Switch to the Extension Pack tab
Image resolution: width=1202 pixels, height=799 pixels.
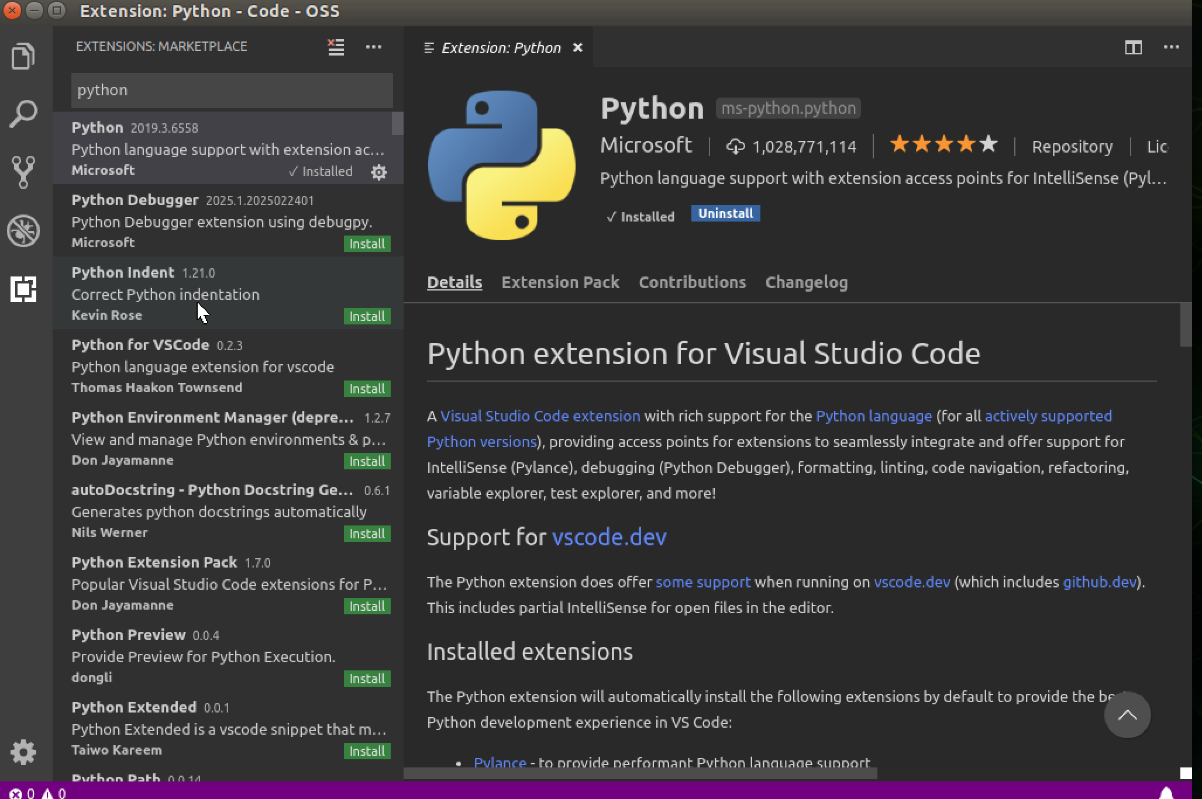560,282
